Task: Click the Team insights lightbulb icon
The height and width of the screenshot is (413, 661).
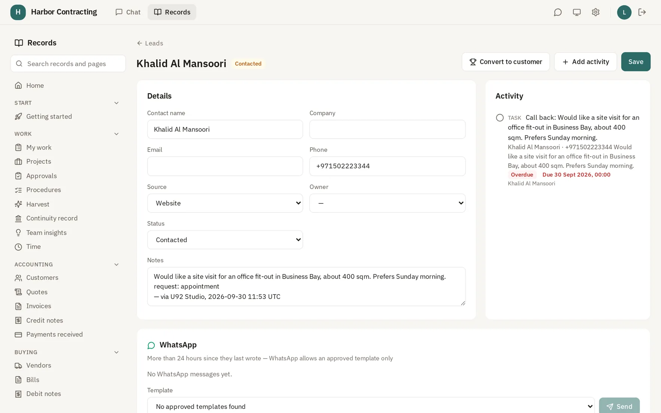Action: [18, 233]
